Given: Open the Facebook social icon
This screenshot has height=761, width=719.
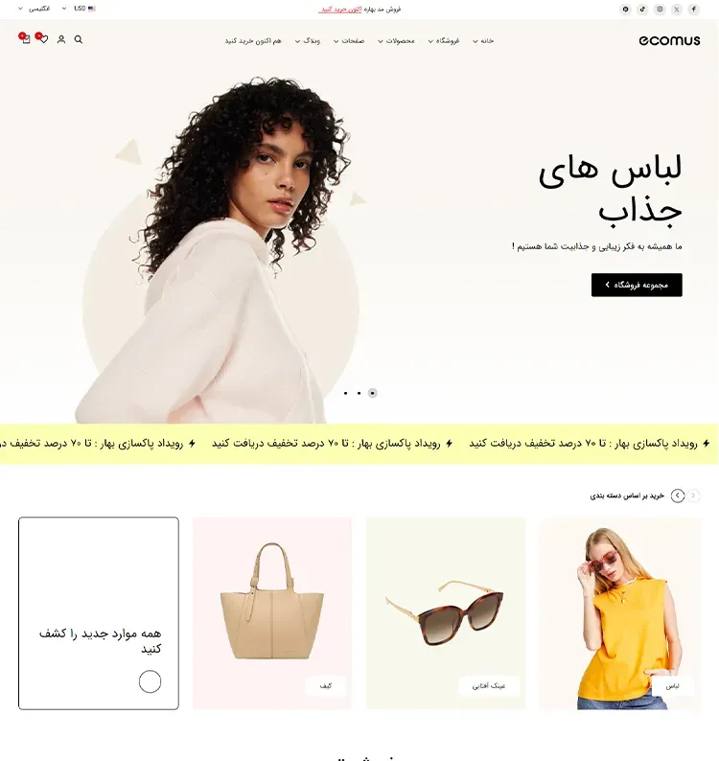Looking at the screenshot, I should point(694,9).
